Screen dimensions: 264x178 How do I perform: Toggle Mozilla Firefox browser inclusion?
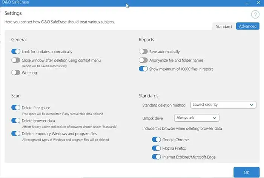pyautogui.click(x=156, y=149)
